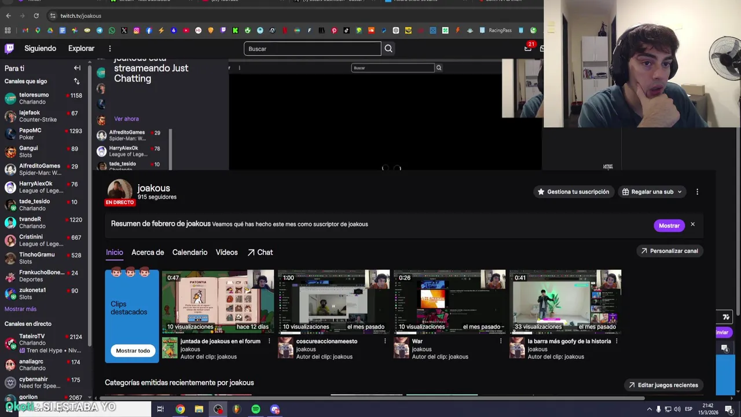Open options for War clip
Image resolution: width=741 pixels, height=417 pixels.
[x=501, y=341]
